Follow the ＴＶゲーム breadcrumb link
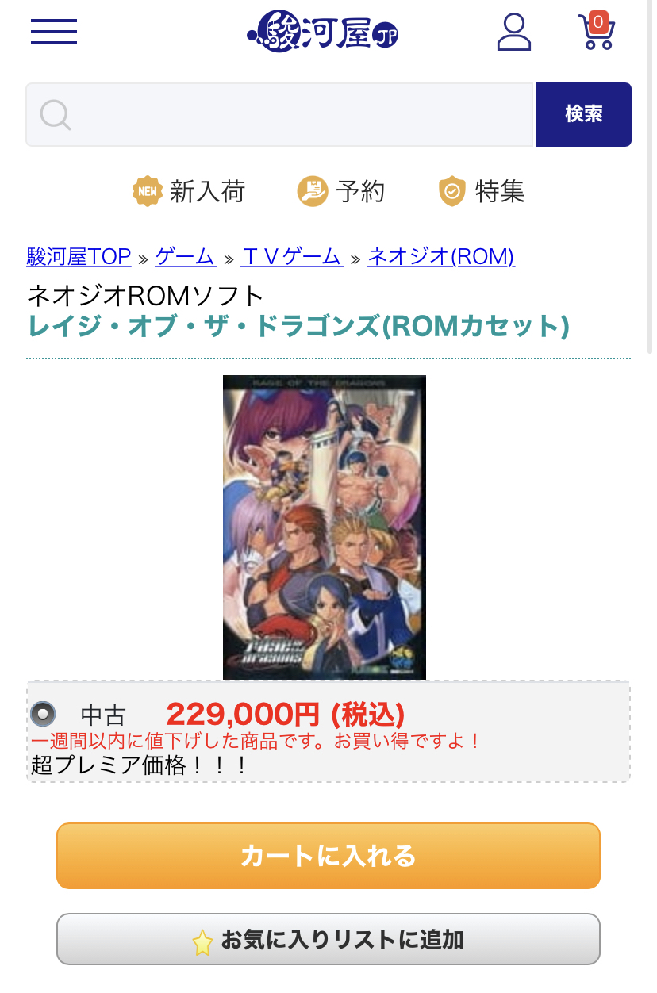The height and width of the screenshot is (993, 657). click(292, 256)
